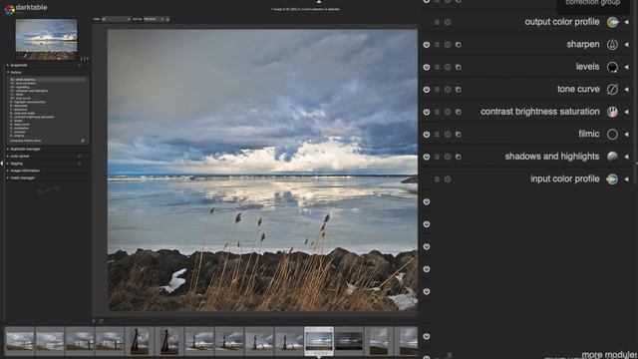The width and height of the screenshot is (638, 359).
Task: Toggle the sharpen module power button
Action: tap(426, 44)
